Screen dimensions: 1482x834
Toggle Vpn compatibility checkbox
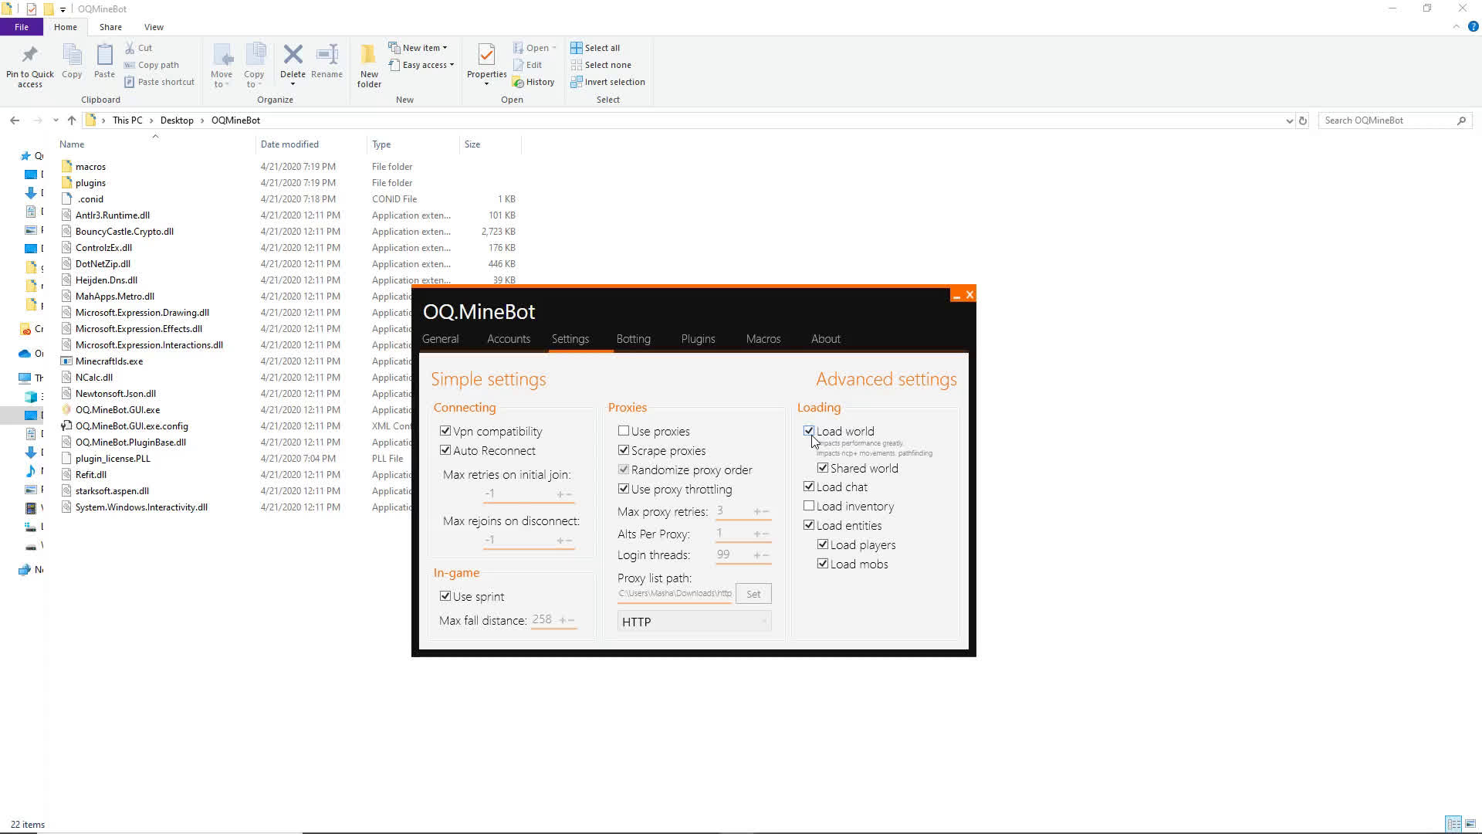(445, 431)
